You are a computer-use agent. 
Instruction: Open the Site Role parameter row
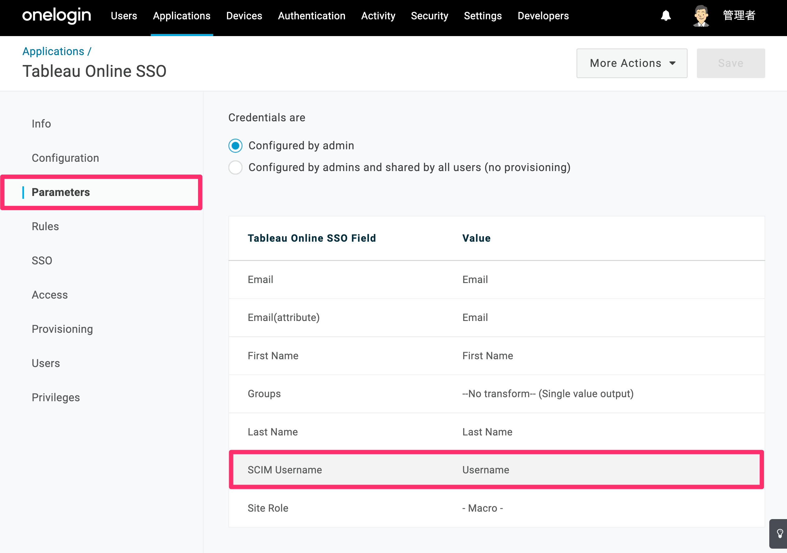pos(496,508)
